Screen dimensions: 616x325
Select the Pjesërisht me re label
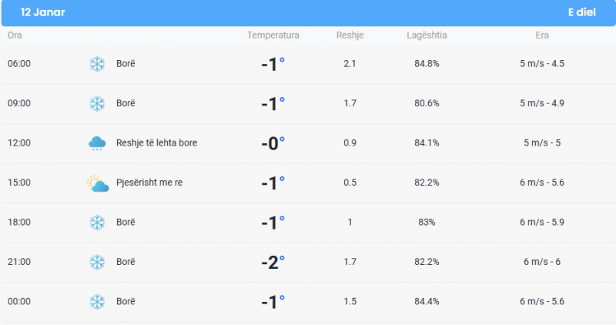pos(149,183)
